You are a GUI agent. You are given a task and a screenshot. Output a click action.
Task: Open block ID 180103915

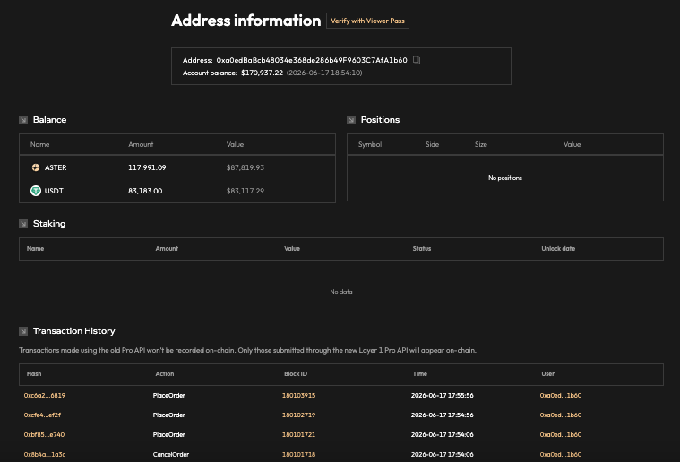[299, 395]
